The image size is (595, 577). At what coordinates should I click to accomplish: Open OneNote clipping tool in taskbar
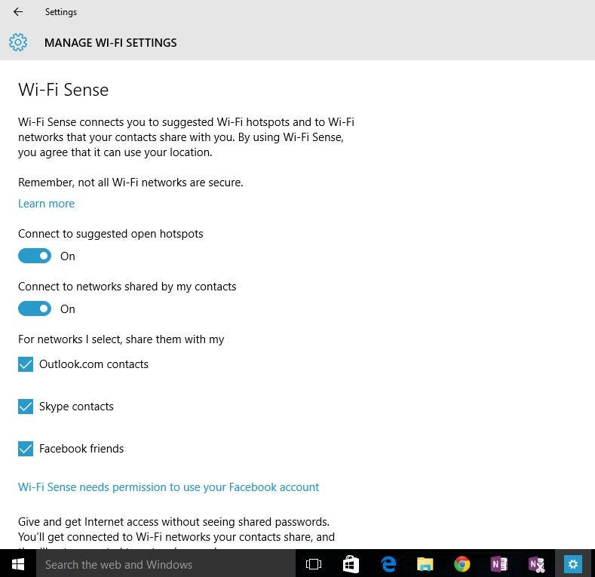tap(536, 564)
